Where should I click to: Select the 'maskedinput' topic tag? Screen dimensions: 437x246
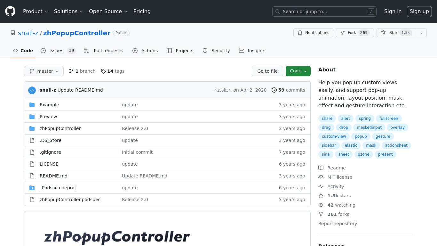369,127
